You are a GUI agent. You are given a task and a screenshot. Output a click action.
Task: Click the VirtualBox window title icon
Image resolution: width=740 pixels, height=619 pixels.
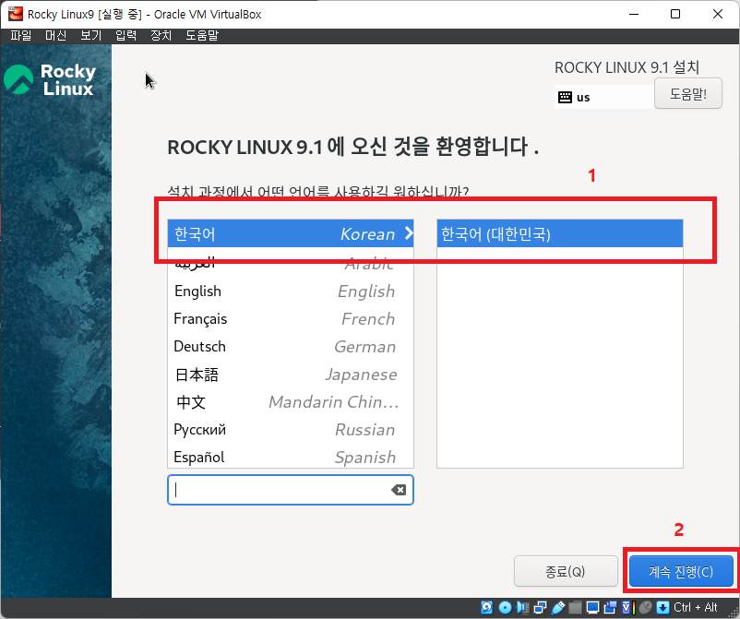(15, 14)
